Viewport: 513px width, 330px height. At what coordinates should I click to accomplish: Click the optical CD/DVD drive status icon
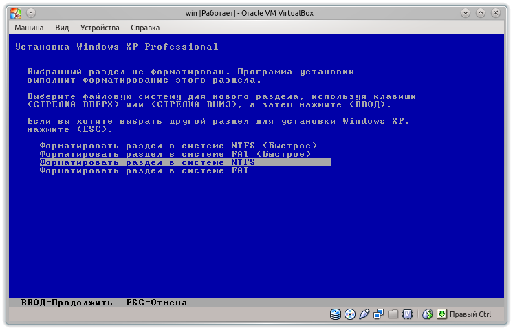350,314
